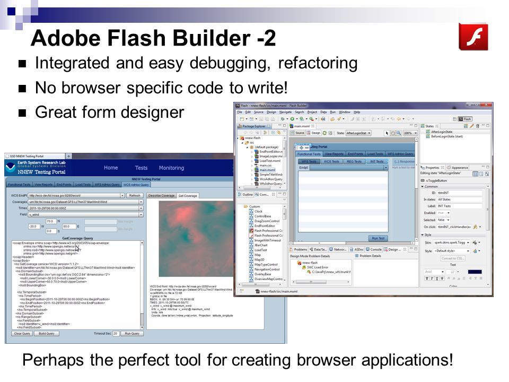Image resolution: width=509 pixels, height=382 pixels.
Task: Click the Standard View icon in Properties panel
Action: tap(475, 174)
